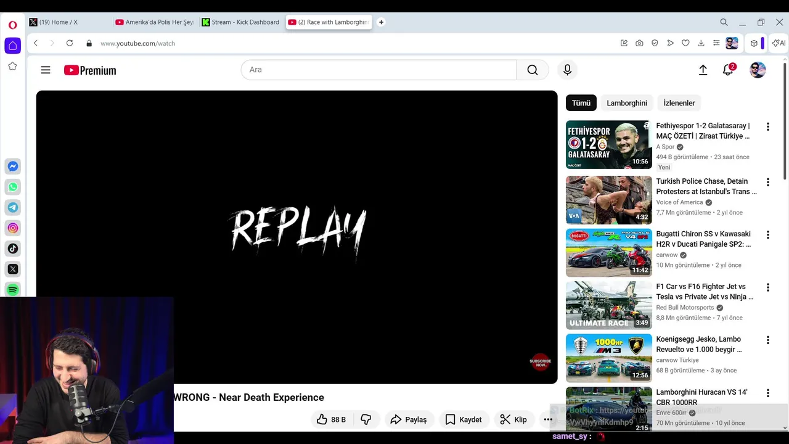Open the browser profile avatar in toolbar

(732, 43)
